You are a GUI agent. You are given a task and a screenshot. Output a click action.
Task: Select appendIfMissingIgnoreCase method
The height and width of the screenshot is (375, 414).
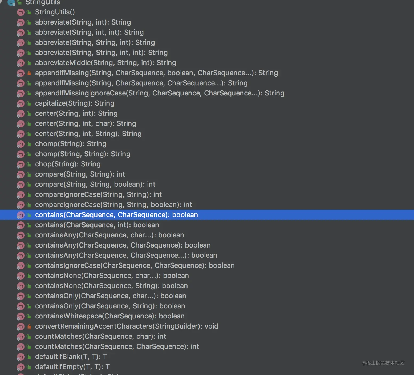pos(160,93)
